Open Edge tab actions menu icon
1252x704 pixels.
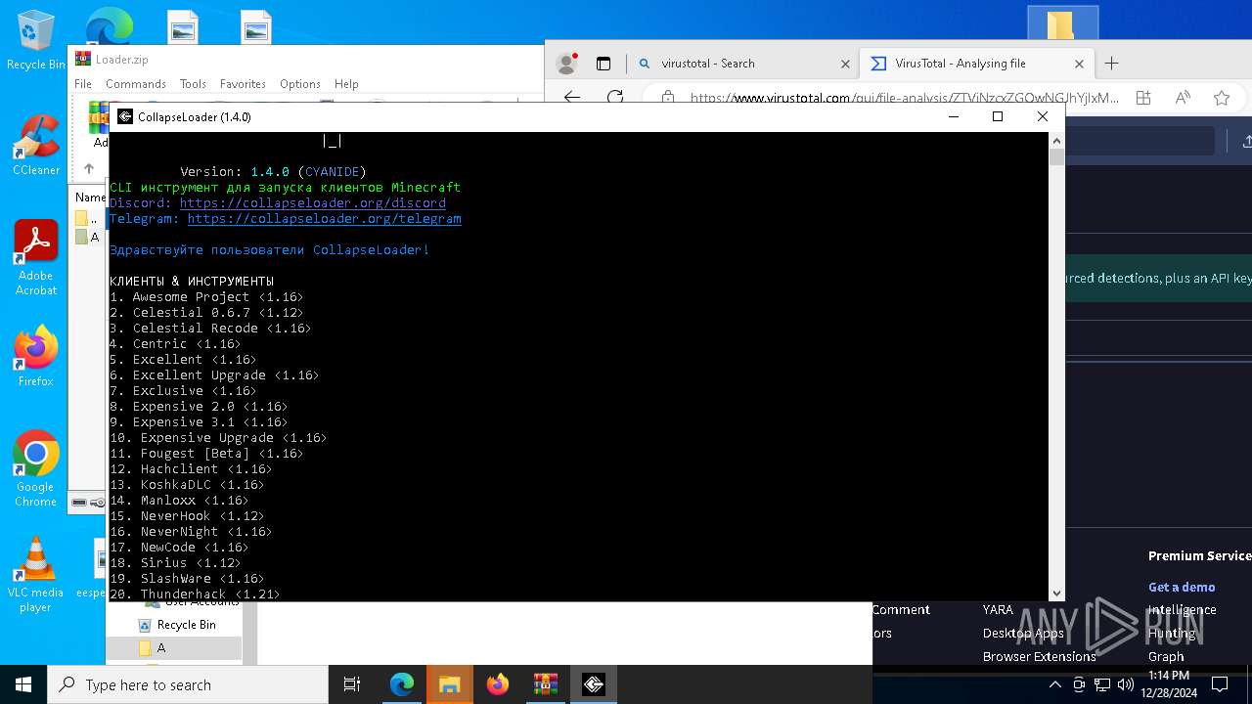coord(604,64)
